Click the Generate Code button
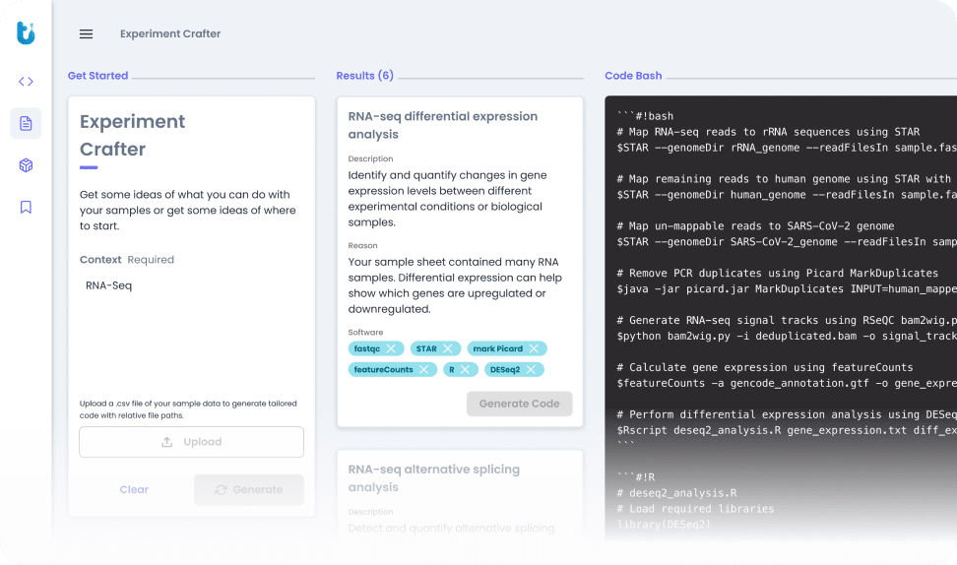 [519, 404]
